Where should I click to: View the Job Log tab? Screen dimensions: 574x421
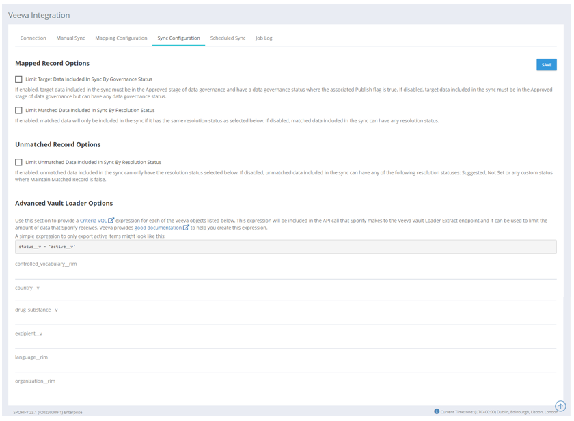pyautogui.click(x=264, y=38)
